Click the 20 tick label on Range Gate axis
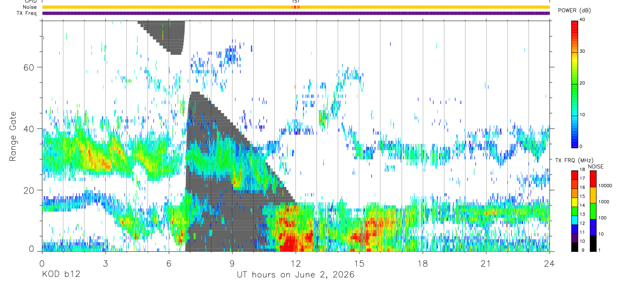 coord(29,190)
